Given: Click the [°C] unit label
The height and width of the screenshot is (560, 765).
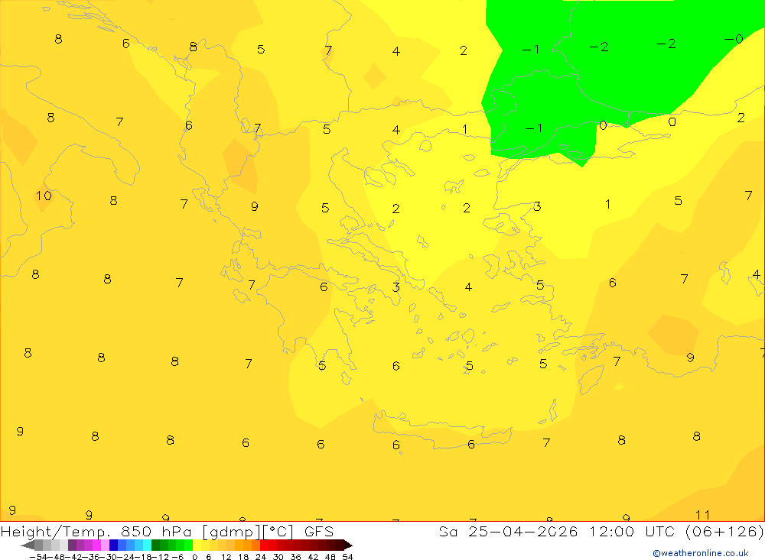Looking at the screenshot, I should [278, 532].
